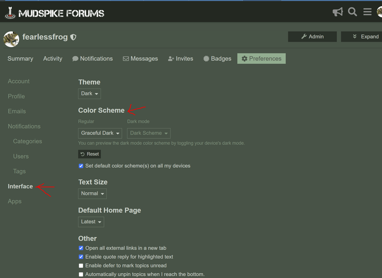Open the Text Size dropdown set to Normal
Screen dimensions: 382x278
(92, 193)
